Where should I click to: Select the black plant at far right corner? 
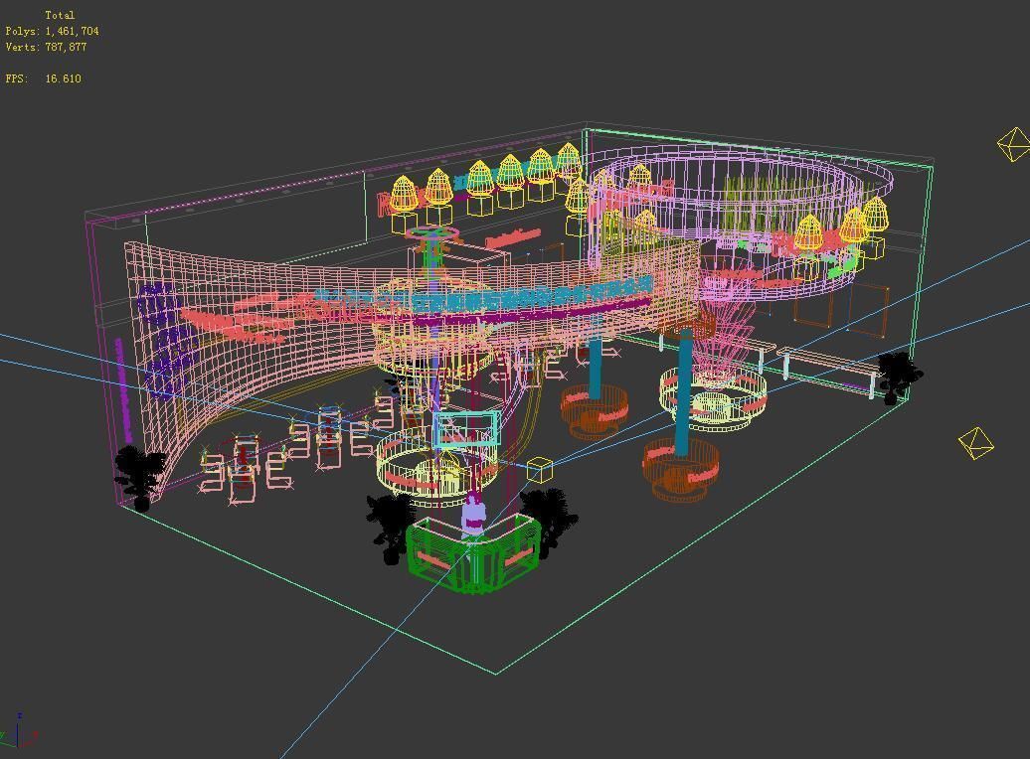(898, 377)
